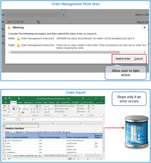151x163 pixels.
Task: Open the Formulas tab
Action: click(38, 102)
